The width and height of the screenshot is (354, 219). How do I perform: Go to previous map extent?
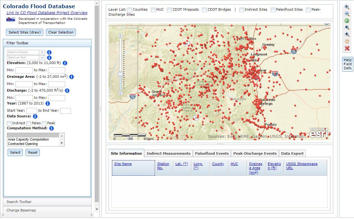pyautogui.click(x=347, y=28)
